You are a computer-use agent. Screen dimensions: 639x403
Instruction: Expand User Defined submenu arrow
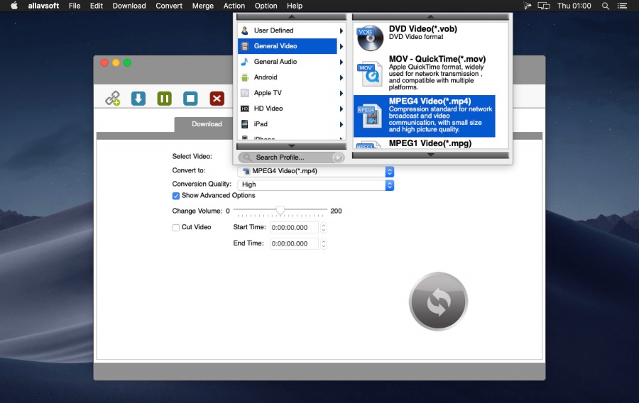tap(341, 31)
